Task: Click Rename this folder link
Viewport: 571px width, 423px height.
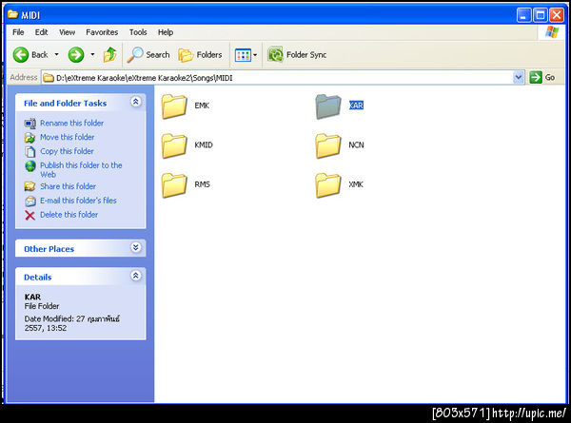Action: point(71,123)
